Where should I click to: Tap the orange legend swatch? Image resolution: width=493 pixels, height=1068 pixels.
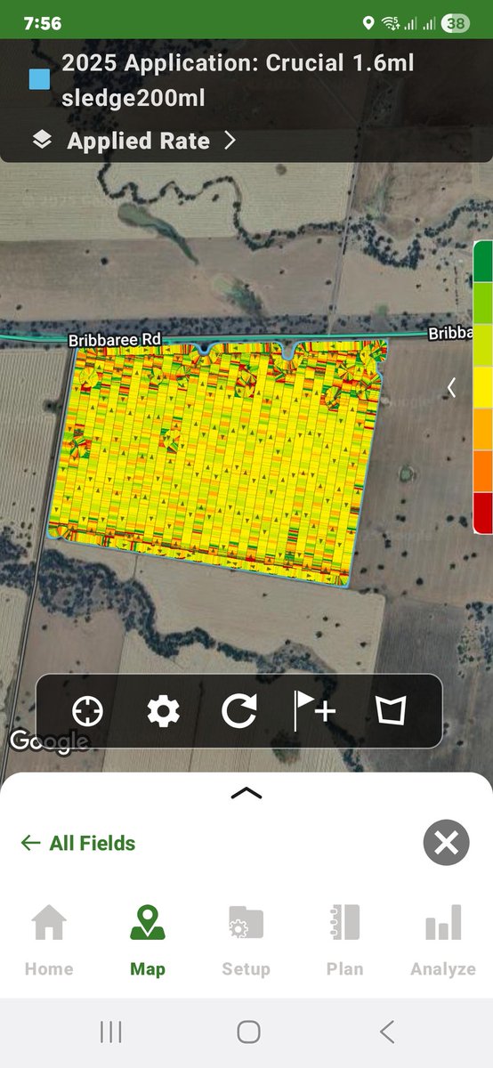482,472
